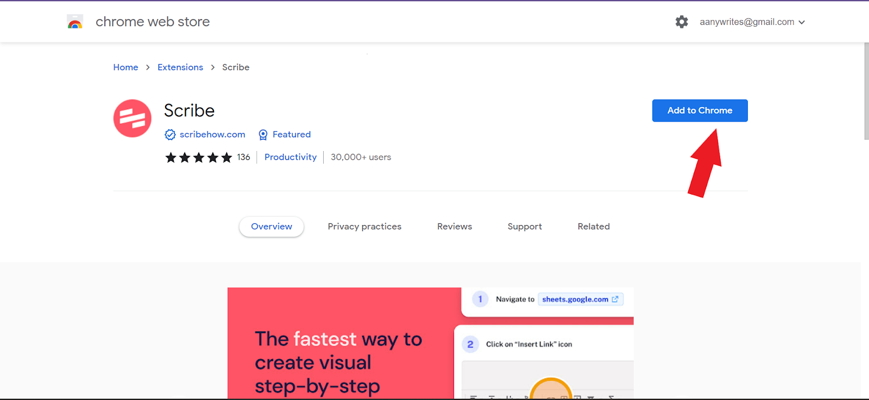Expand the aanywrites@gmail.com account dropdown
869x400 pixels.
[752, 22]
